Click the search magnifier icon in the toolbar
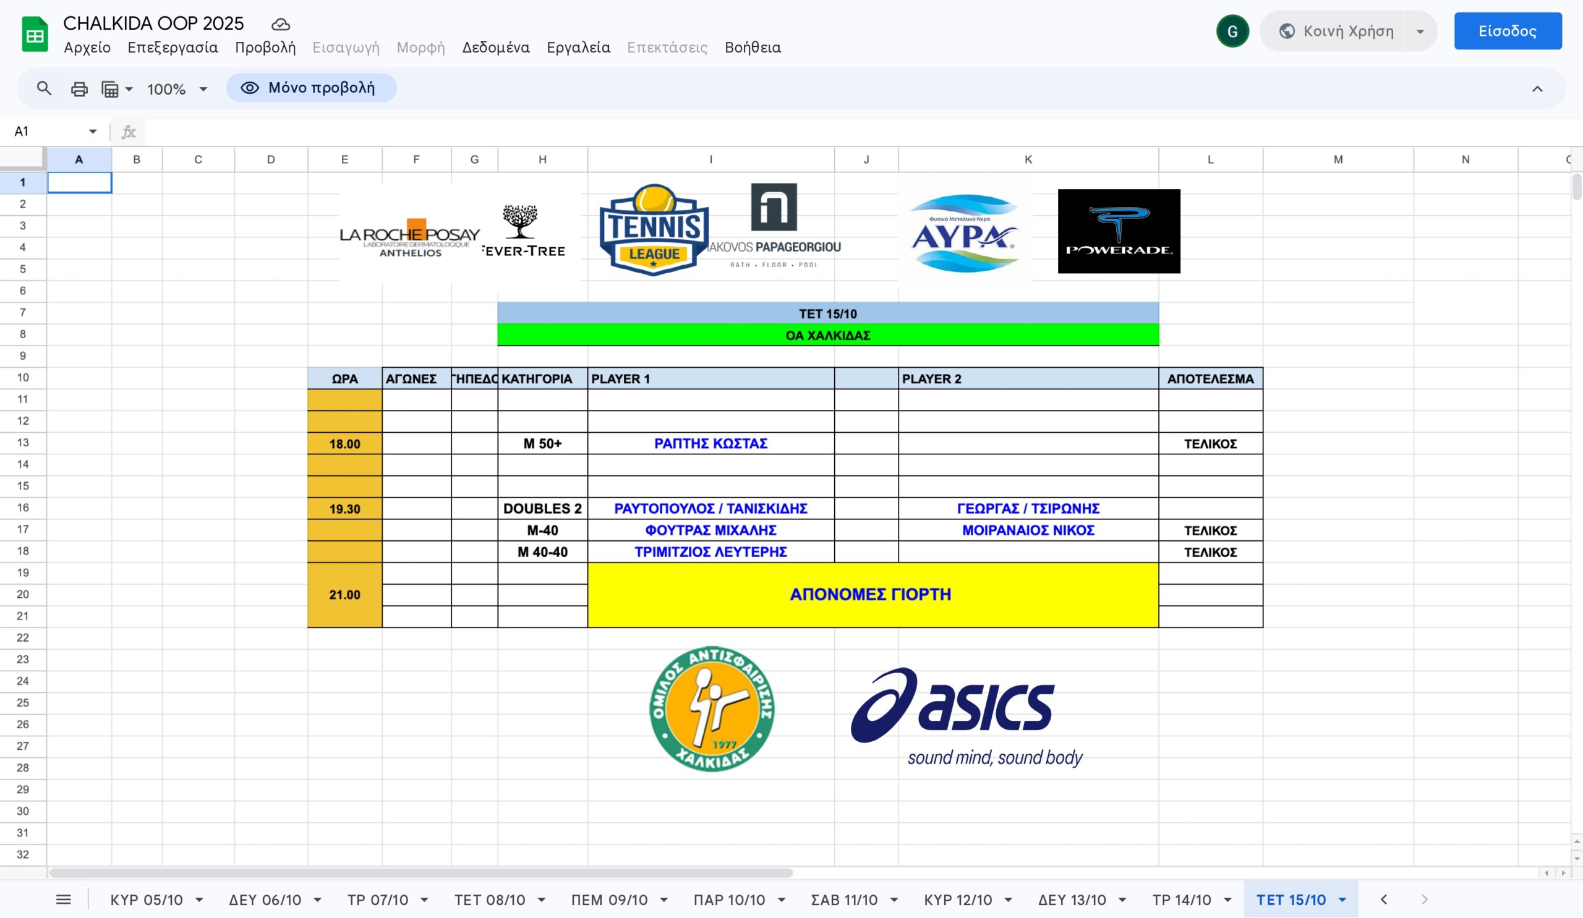 tap(43, 88)
